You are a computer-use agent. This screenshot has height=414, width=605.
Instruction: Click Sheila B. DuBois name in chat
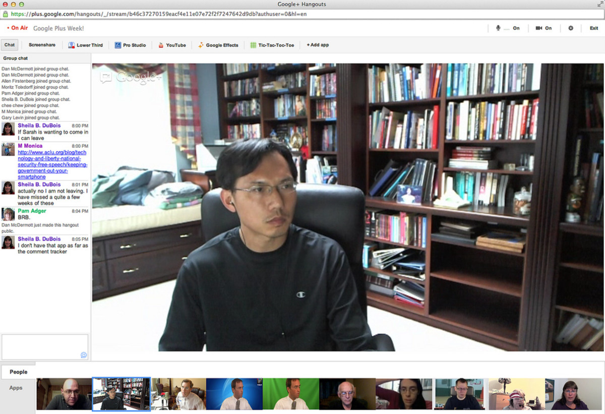[39, 126]
